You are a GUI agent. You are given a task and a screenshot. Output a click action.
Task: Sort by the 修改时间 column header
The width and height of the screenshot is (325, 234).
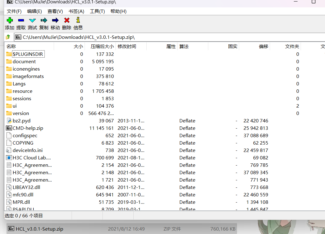tap(131, 46)
